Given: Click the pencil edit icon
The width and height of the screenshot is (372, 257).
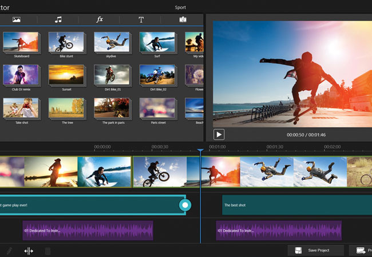Looking at the screenshot, I should click(9, 251).
